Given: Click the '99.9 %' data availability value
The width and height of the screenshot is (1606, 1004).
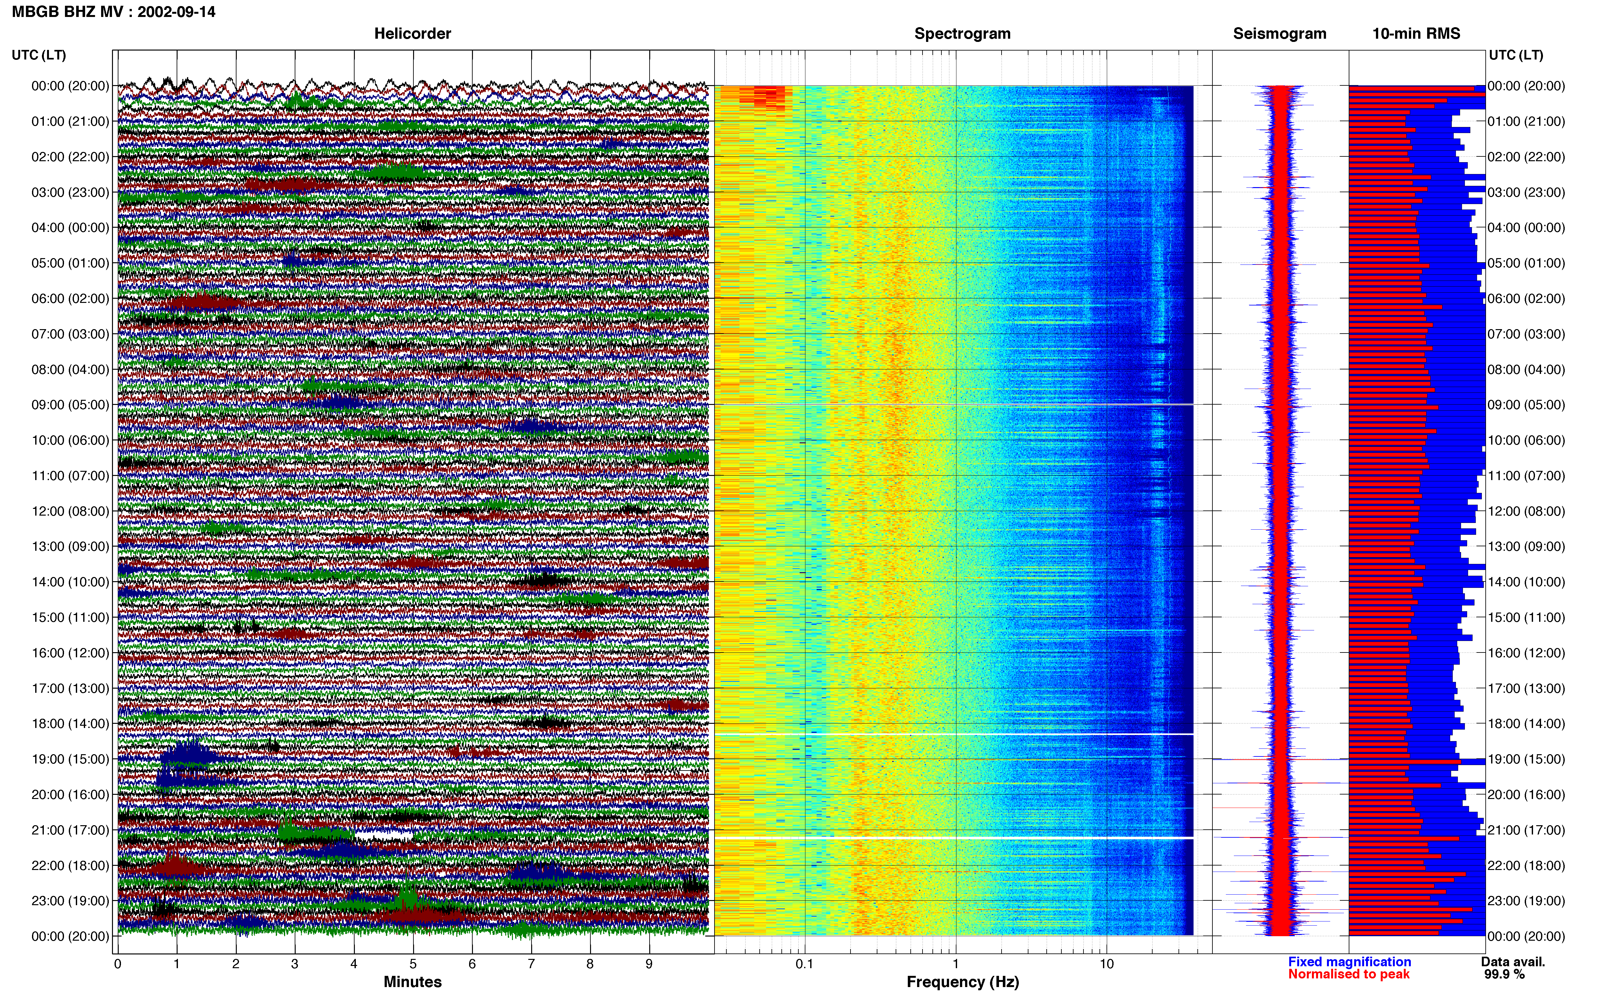Looking at the screenshot, I should click(x=1504, y=975).
